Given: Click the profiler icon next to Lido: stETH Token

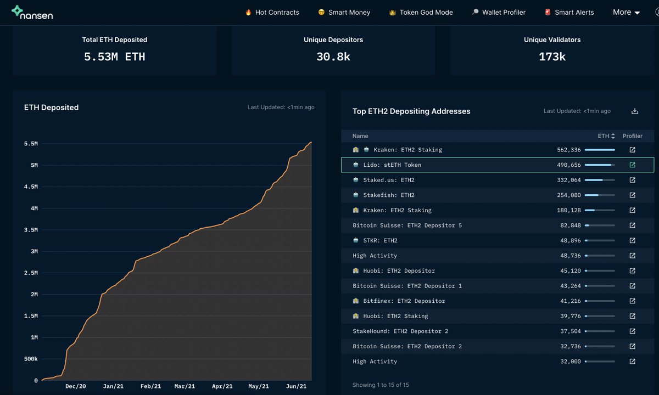Looking at the screenshot, I should click(x=632, y=165).
